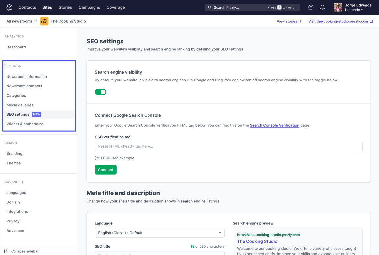
Task: Open Media galleries settings
Action: [20, 105]
